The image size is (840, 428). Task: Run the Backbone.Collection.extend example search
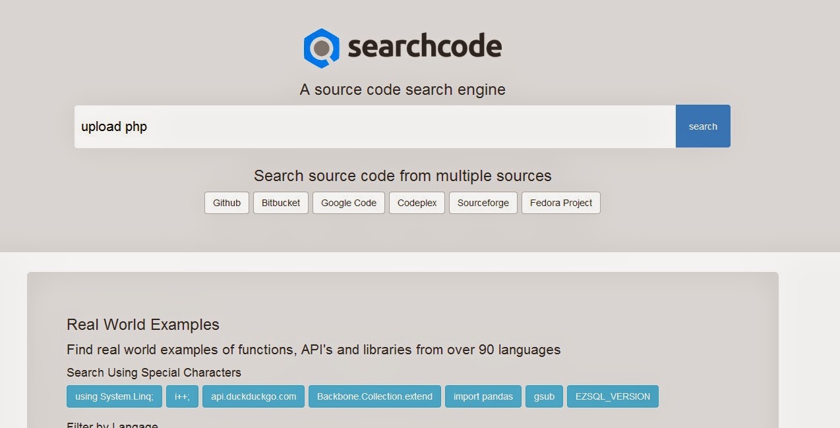click(375, 396)
